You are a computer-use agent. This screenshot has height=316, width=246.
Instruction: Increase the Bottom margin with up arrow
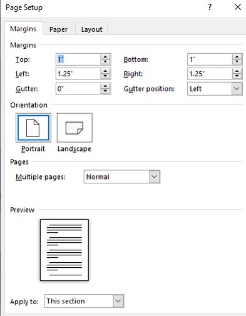click(x=237, y=57)
